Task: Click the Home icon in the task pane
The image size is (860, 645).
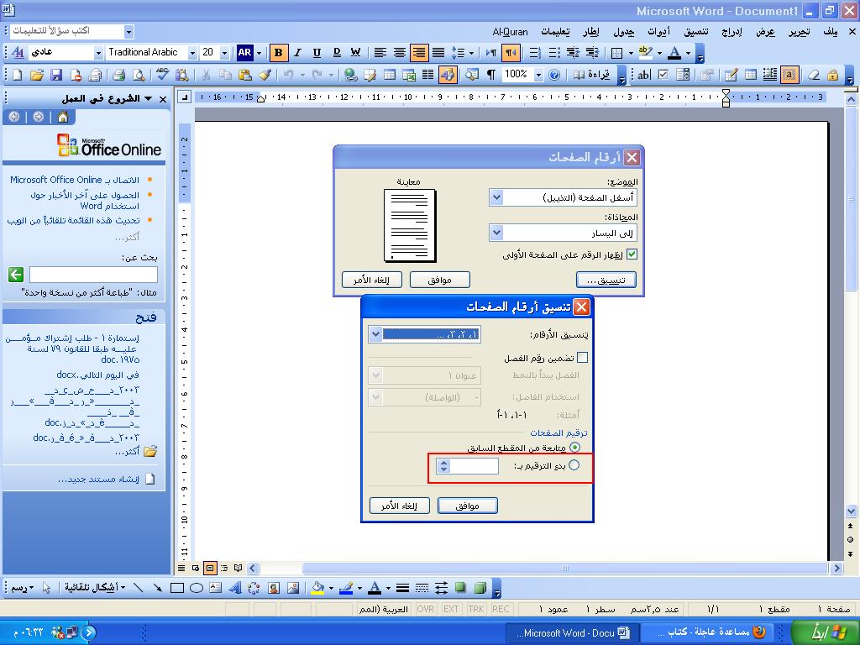Action: (x=63, y=117)
